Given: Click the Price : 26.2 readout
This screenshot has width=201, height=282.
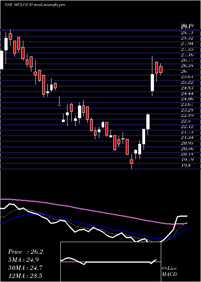Looking at the screenshot, I should pos(25,252).
